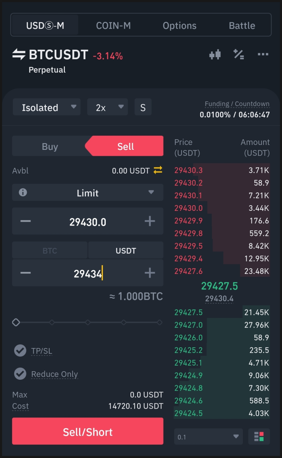Click the Sell/Short button

(x=88, y=432)
